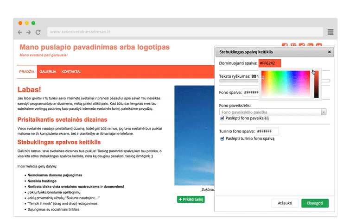343x219 pixels.
Task: Click the Nemokamas domeno pajungimas list item
Action: click(55, 175)
